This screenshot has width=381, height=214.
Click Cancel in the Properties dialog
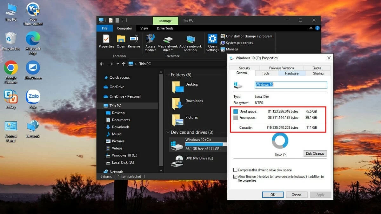coord(297,194)
